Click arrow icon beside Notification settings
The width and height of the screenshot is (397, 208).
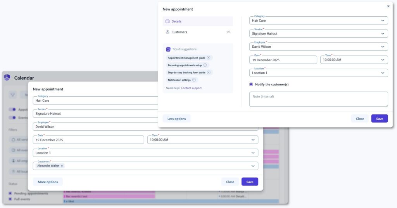coord(194,80)
